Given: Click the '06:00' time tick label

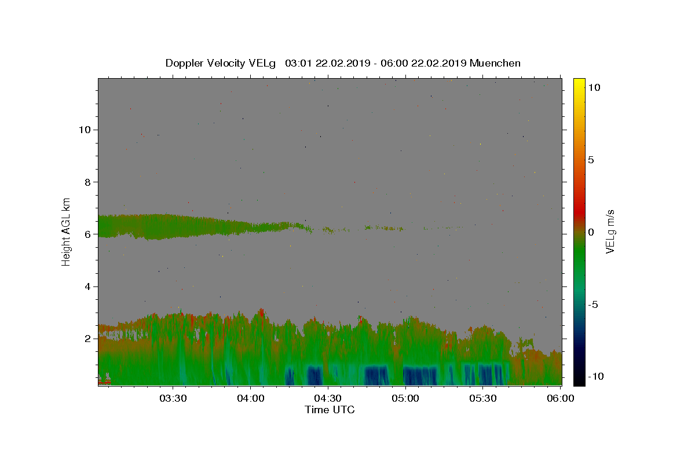Looking at the screenshot, I should pyautogui.click(x=561, y=398).
